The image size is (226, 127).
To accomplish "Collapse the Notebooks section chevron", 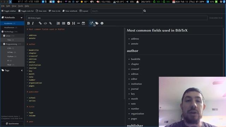I will (22, 18).
